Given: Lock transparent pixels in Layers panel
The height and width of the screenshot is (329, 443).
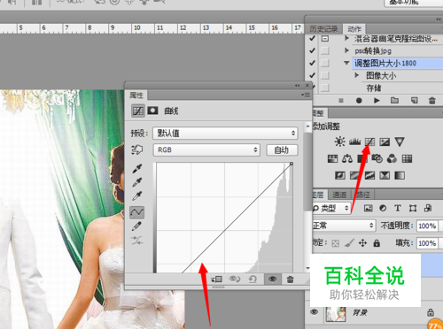Looking at the screenshot, I should [336, 243].
